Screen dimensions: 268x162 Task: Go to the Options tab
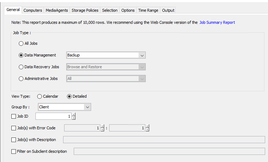click(128, 10)
